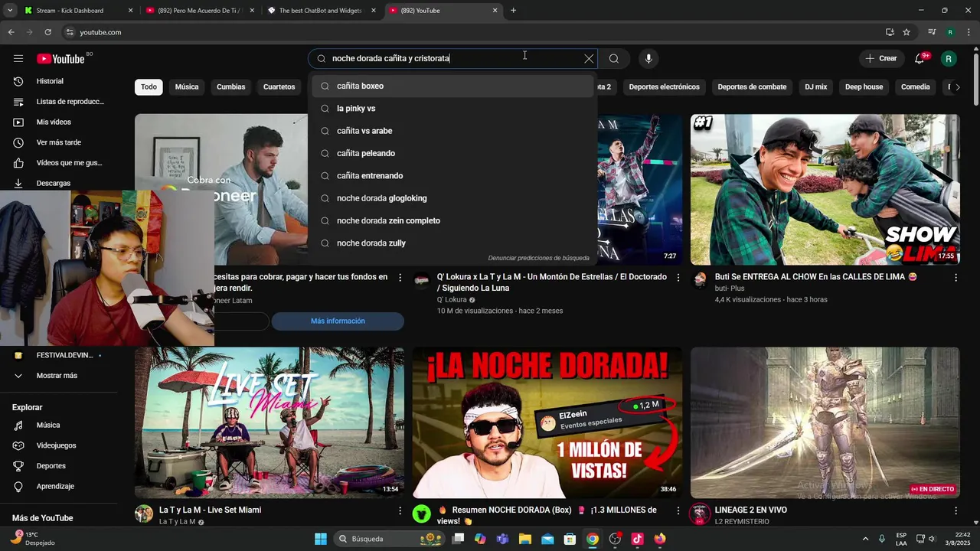Reload the page in Chrome
This screenshot has height=551, width=980.
coord(47,32)
